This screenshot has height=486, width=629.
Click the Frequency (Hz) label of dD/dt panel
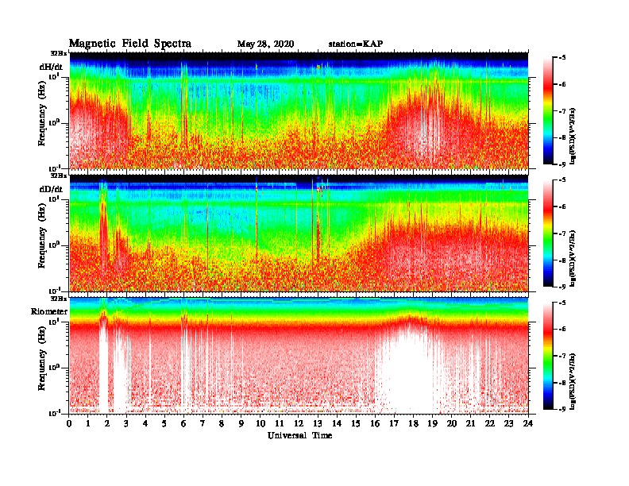(42, 237)
